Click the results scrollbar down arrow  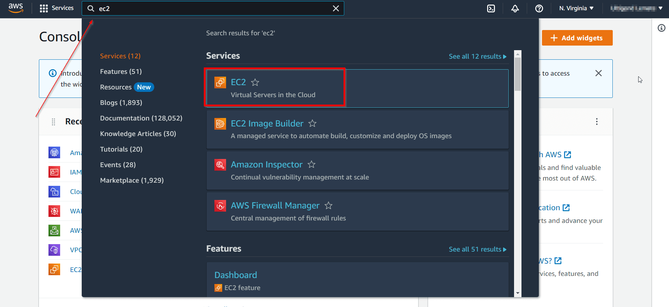click(518, 293)
